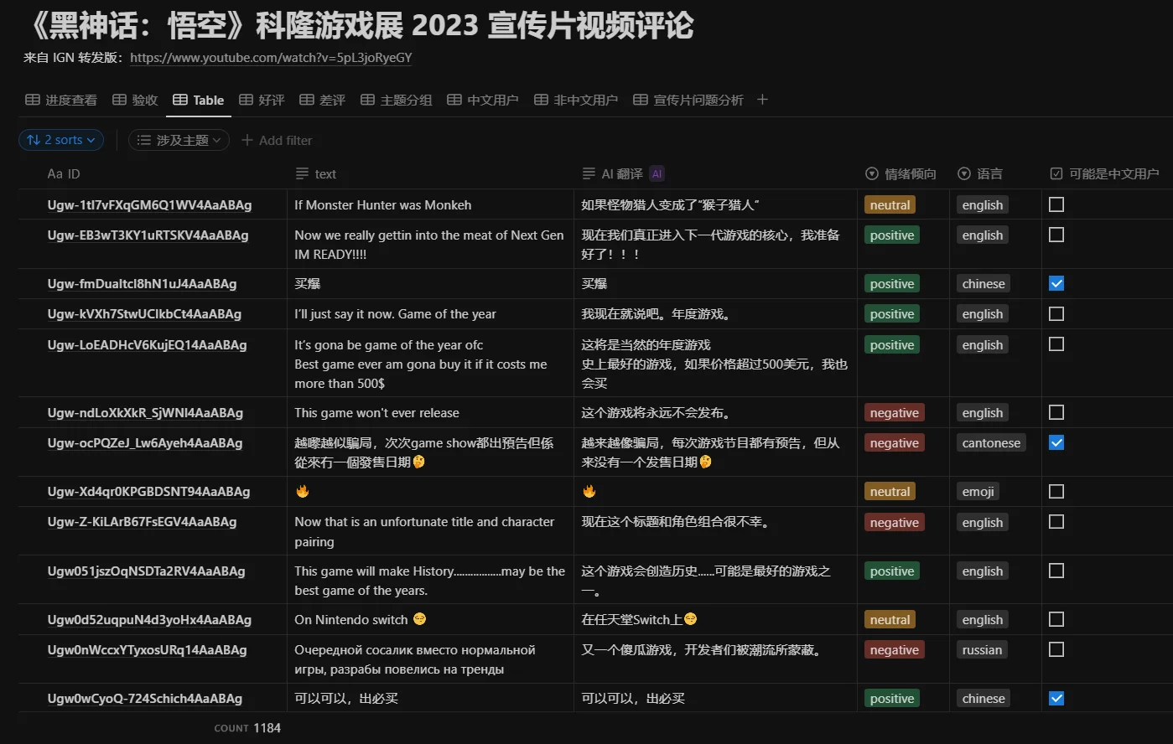Click the cantonese language tag
The width and height of the screenshot is (1173, 744).
point(991,443)
